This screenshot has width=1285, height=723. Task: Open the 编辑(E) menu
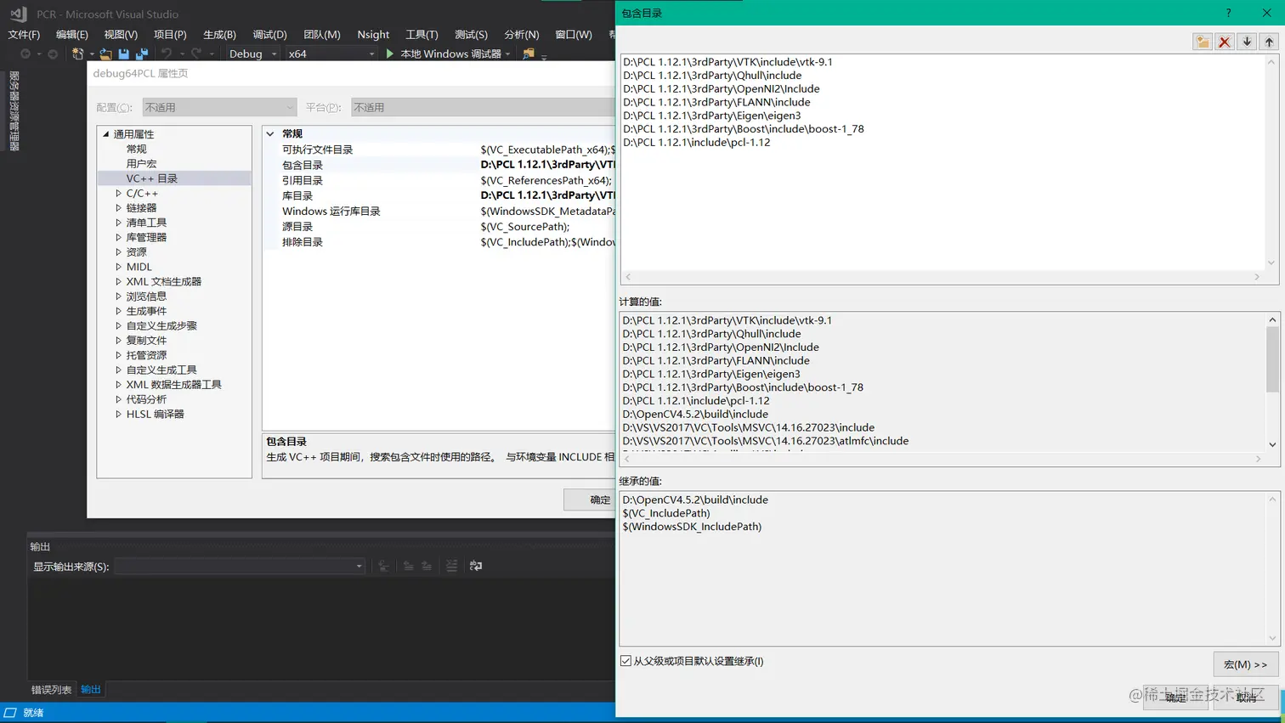pyautogui.click(x=72, y=34)
